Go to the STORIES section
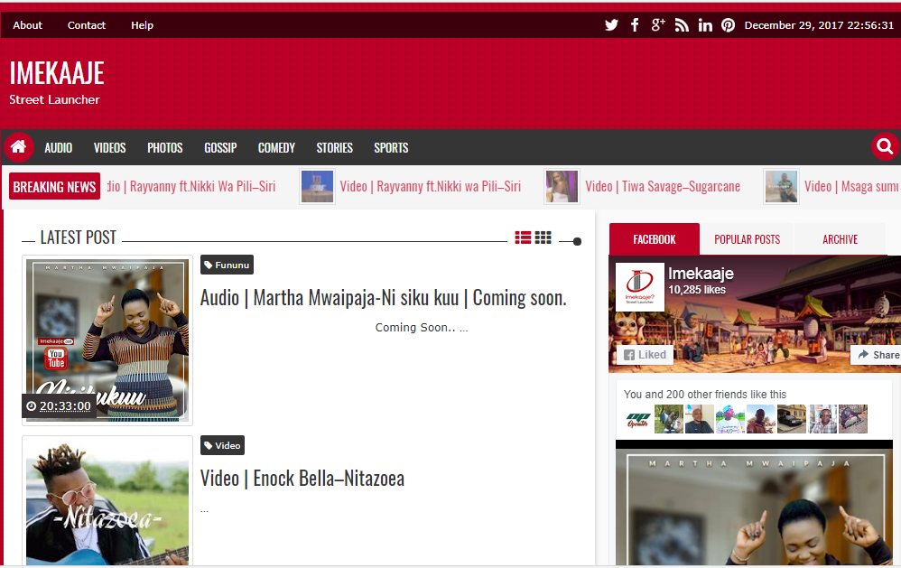The image size is (901, 568). (x=334, y=148)
